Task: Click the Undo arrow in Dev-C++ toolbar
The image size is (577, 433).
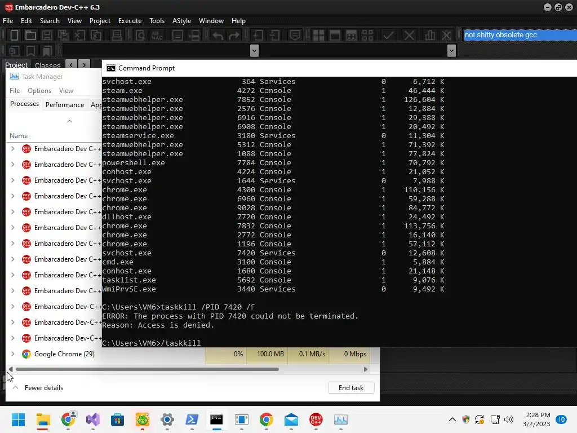Action: click(218, 36)
